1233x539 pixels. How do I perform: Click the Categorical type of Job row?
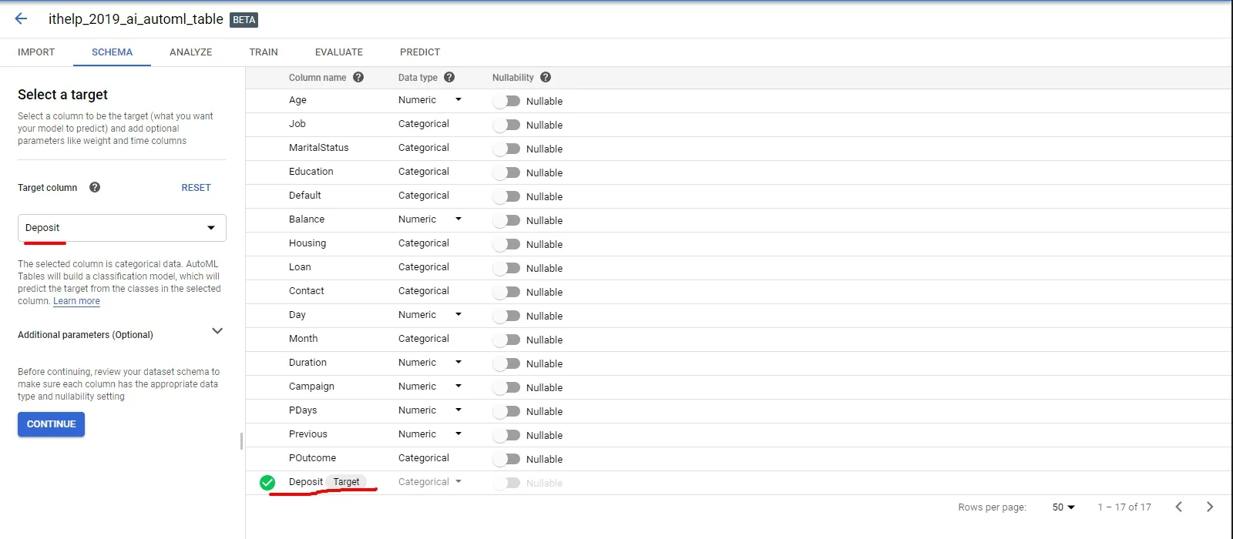point(424,124)
